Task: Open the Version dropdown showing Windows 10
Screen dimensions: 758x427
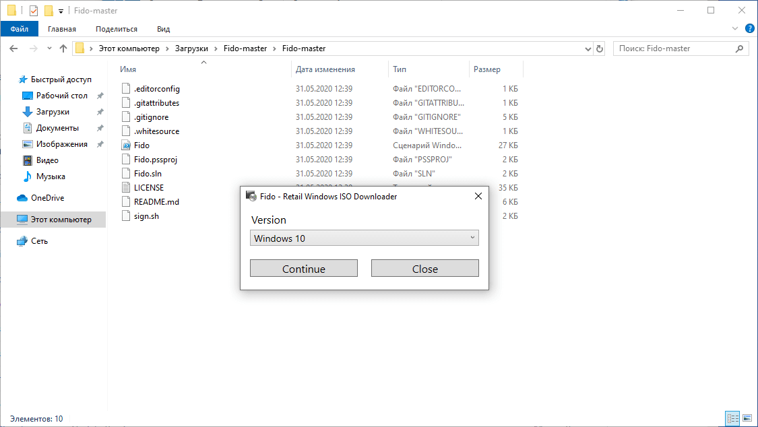Action: 364,238
